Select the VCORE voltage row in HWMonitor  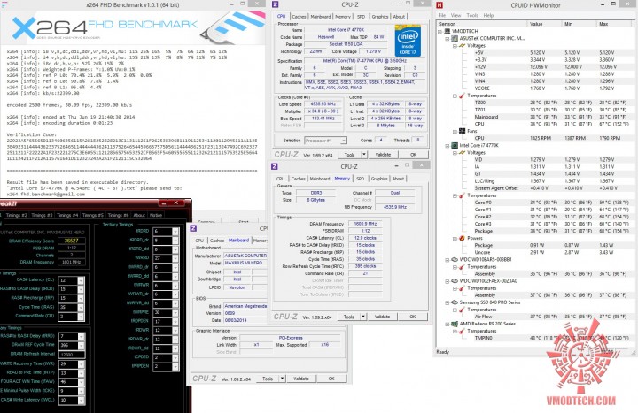pos(548,88)
